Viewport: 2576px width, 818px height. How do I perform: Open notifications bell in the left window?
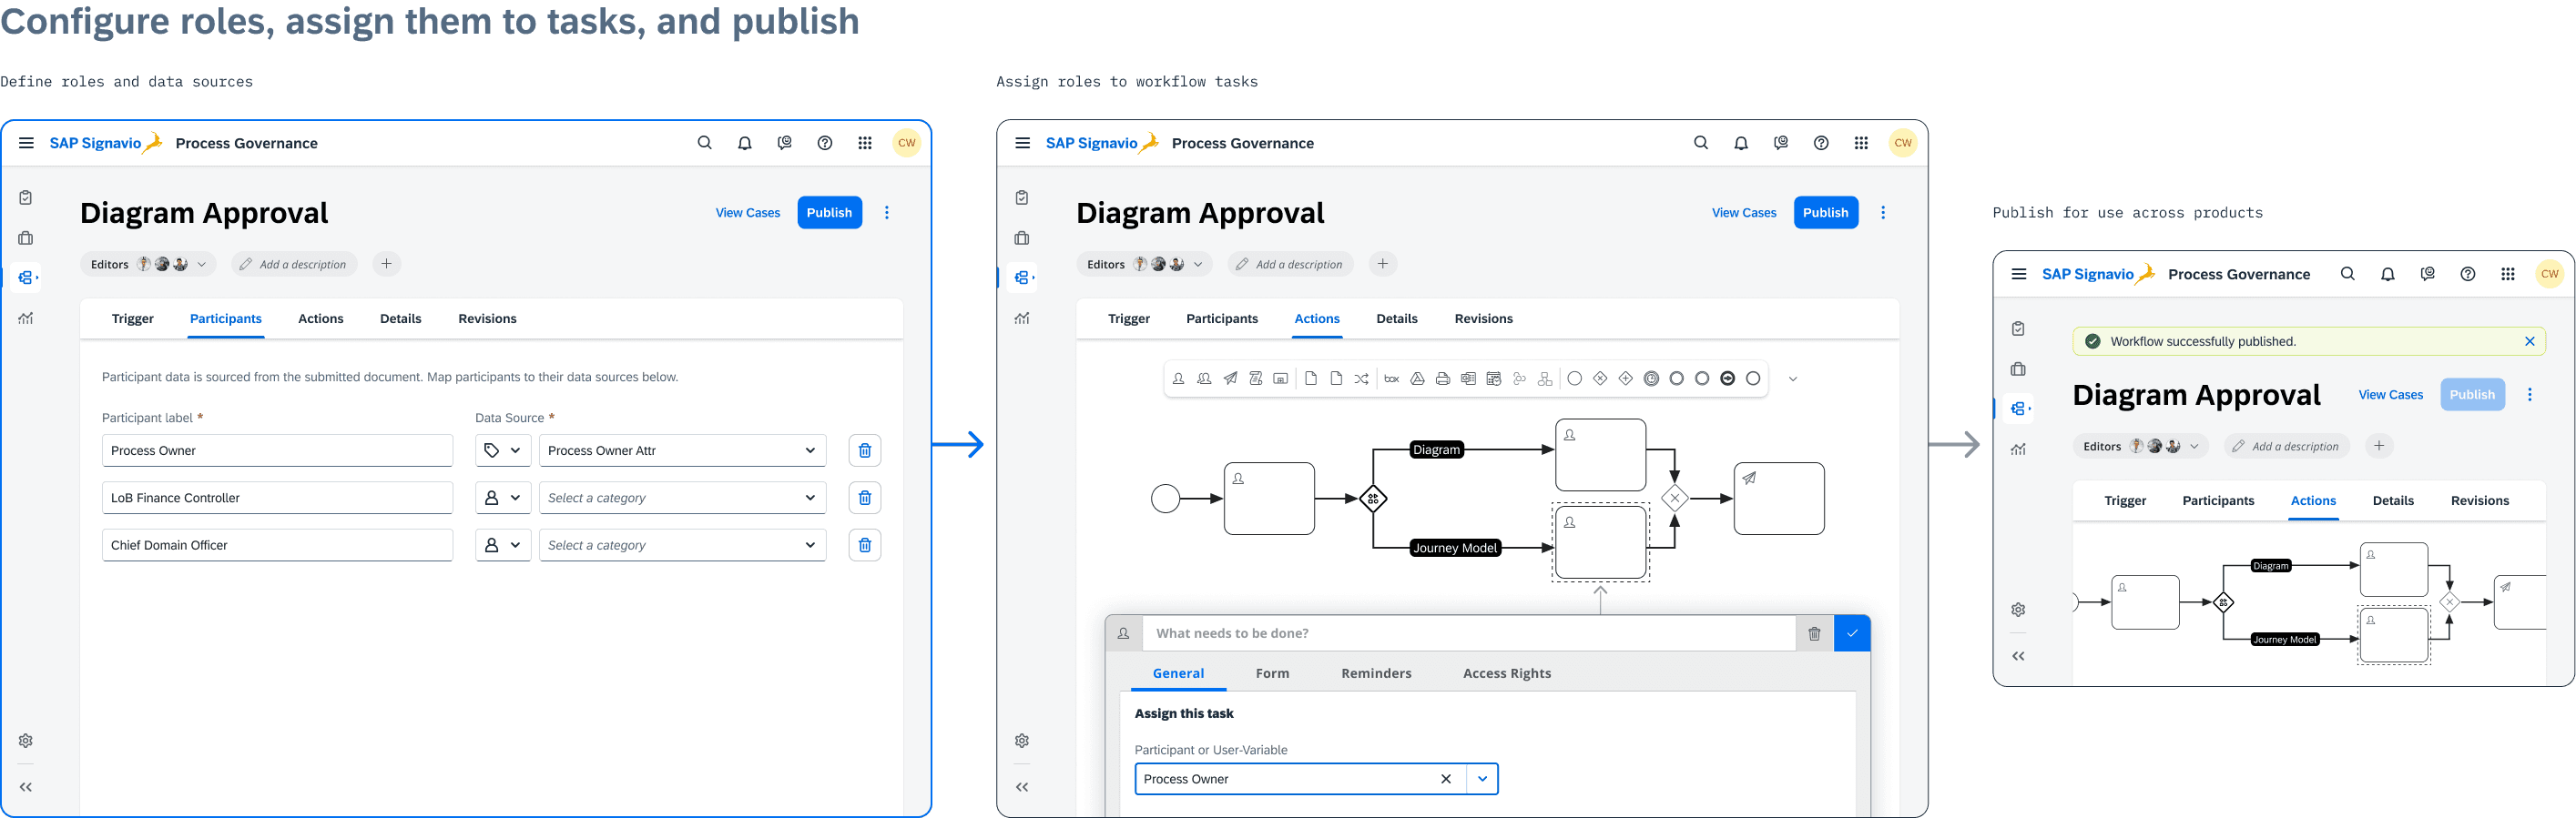(744, 143)
